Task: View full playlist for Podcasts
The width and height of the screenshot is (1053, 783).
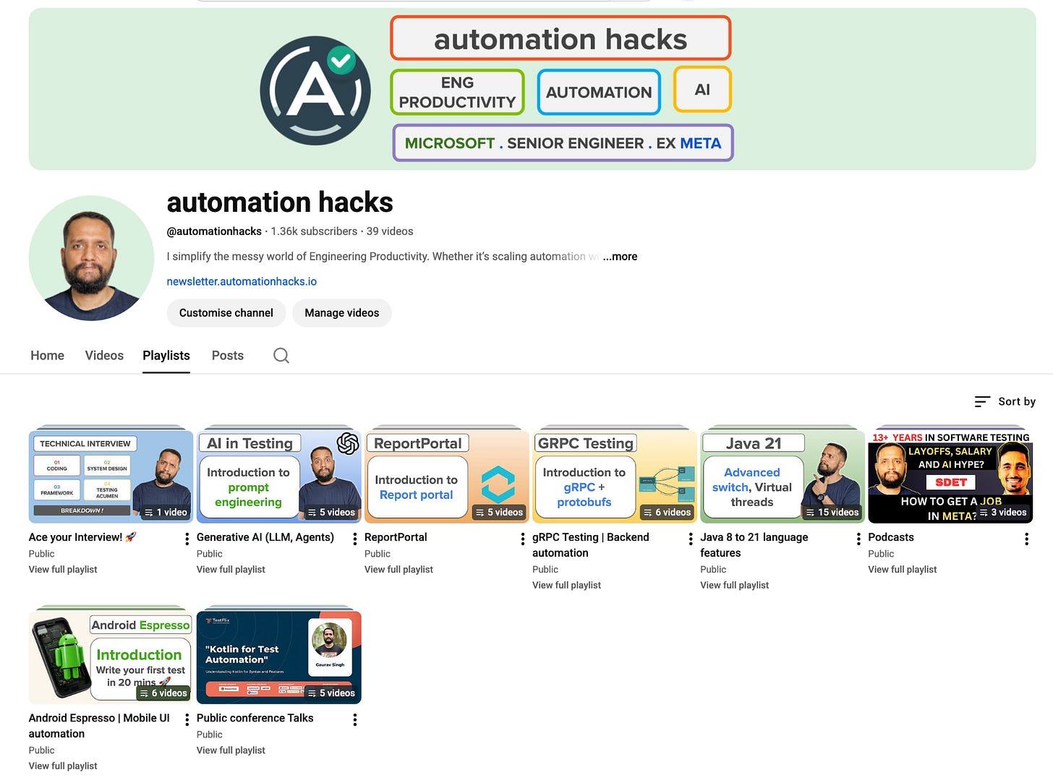Action: (902, 570)
